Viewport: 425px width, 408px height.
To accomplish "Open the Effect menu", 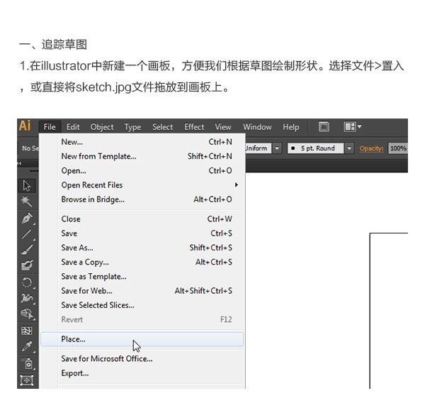I will [194, 127].
